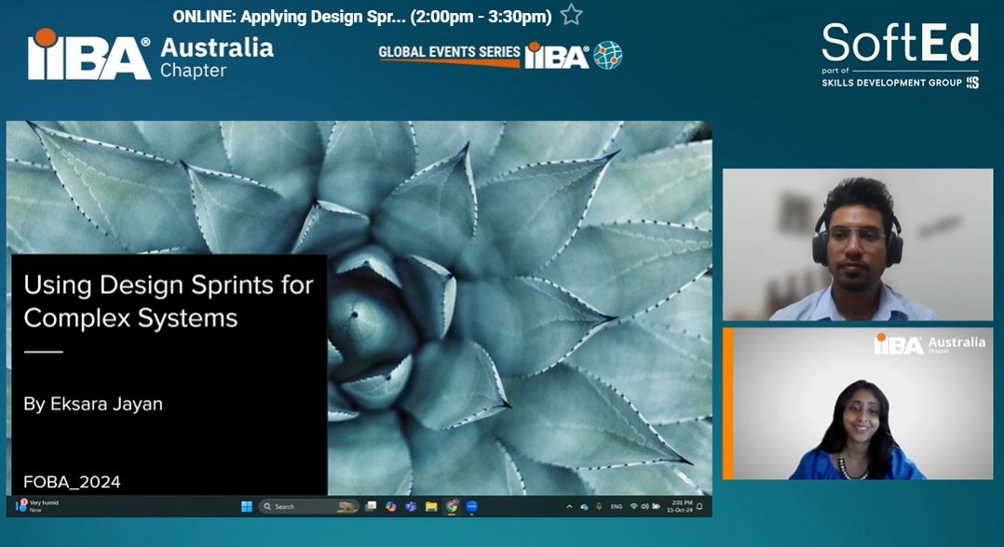This screenshot has width=1004, height=547.
Task: Open the Very humid weather widget
Action: [x=37, y=506]
